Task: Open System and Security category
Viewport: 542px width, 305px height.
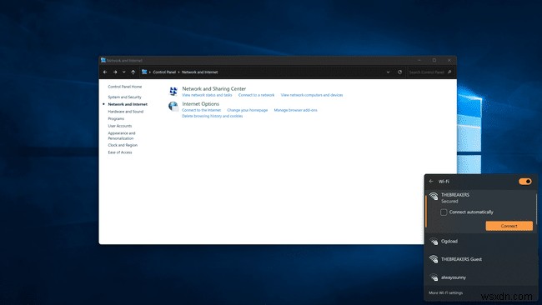Action: (x=124, y=97)
